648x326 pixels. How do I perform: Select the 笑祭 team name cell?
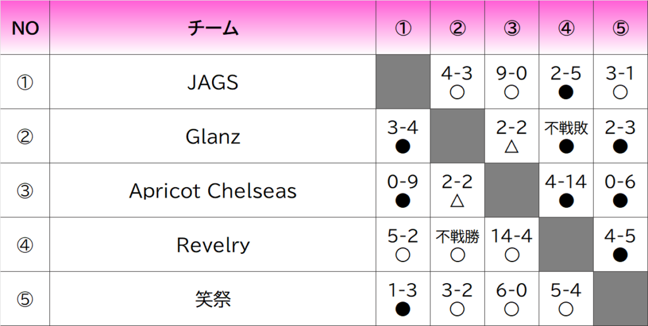[x=213, y=299]
